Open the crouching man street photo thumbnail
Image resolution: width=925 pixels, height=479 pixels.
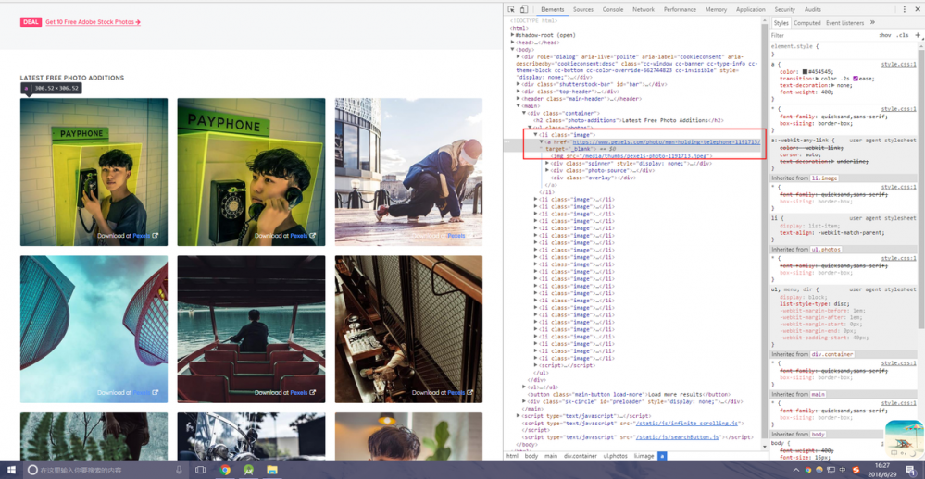pos(408,171)
